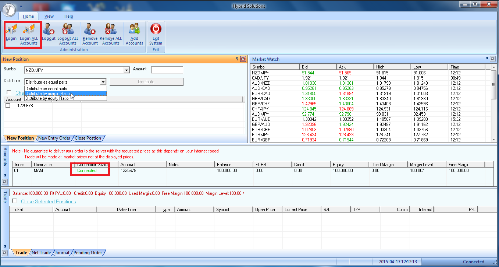
Task: Close the New Position panel
Action: click(243, 59)
